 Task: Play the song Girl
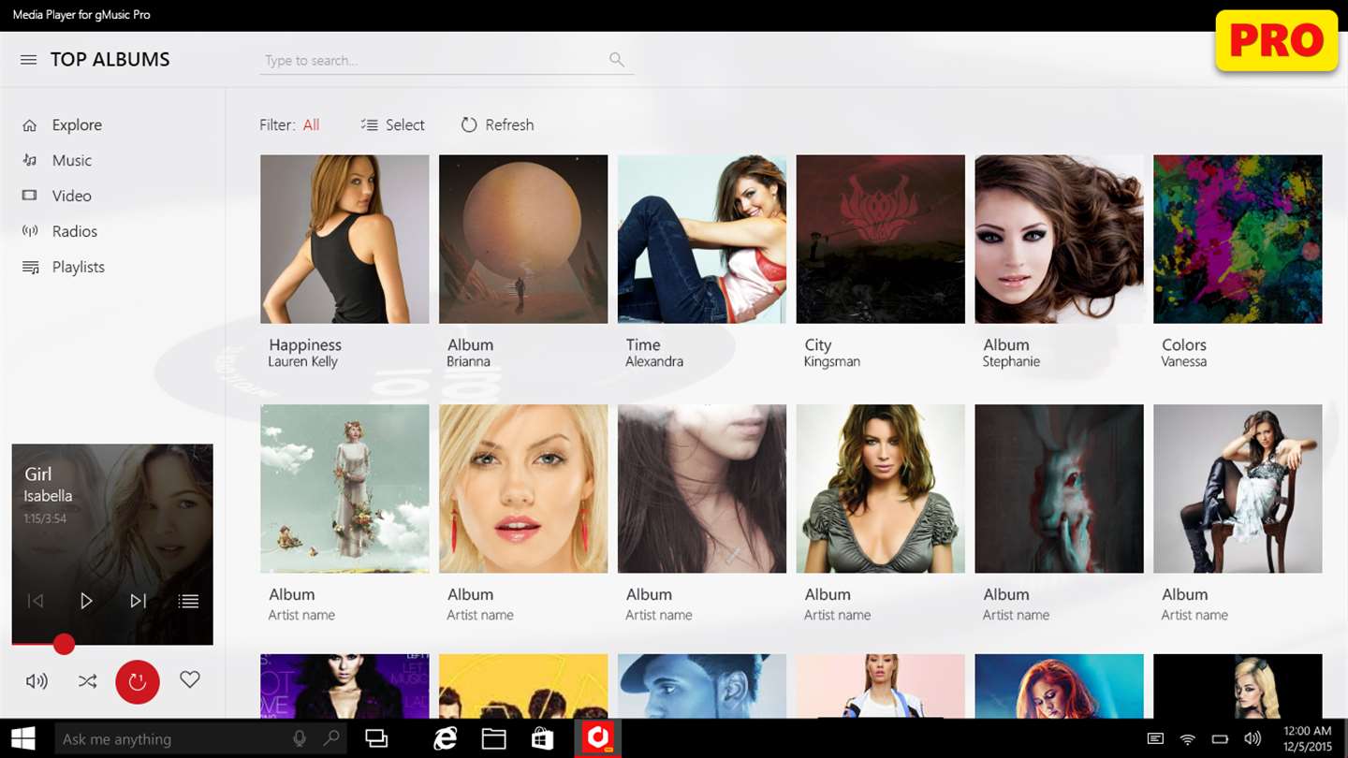coord(86,601)
